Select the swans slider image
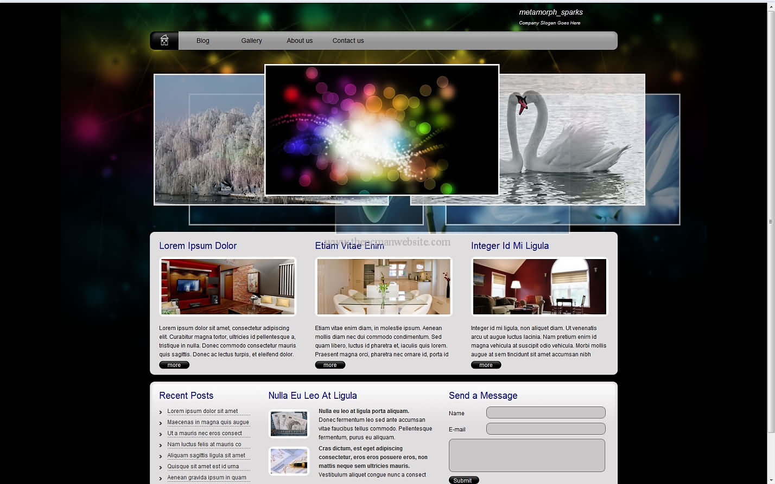 pos(572,139)
